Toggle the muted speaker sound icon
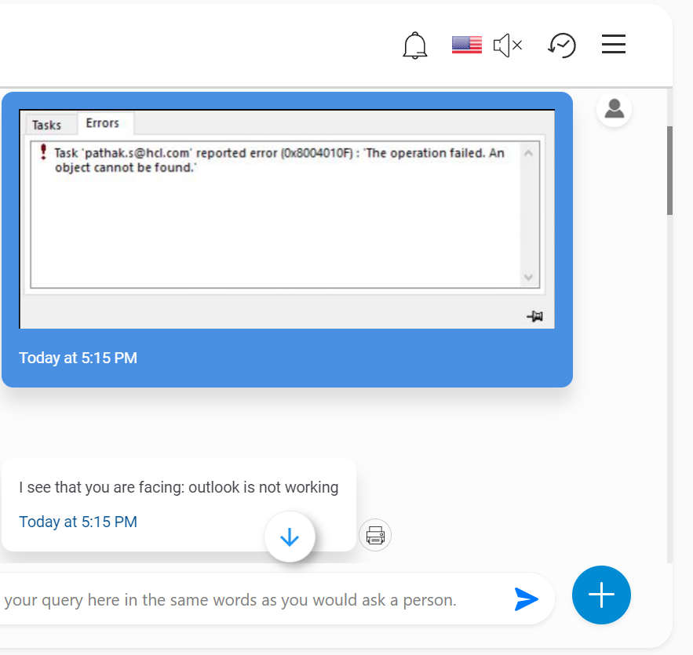The height and width of the screenshot is (655, 693). (x=508, y=45)
